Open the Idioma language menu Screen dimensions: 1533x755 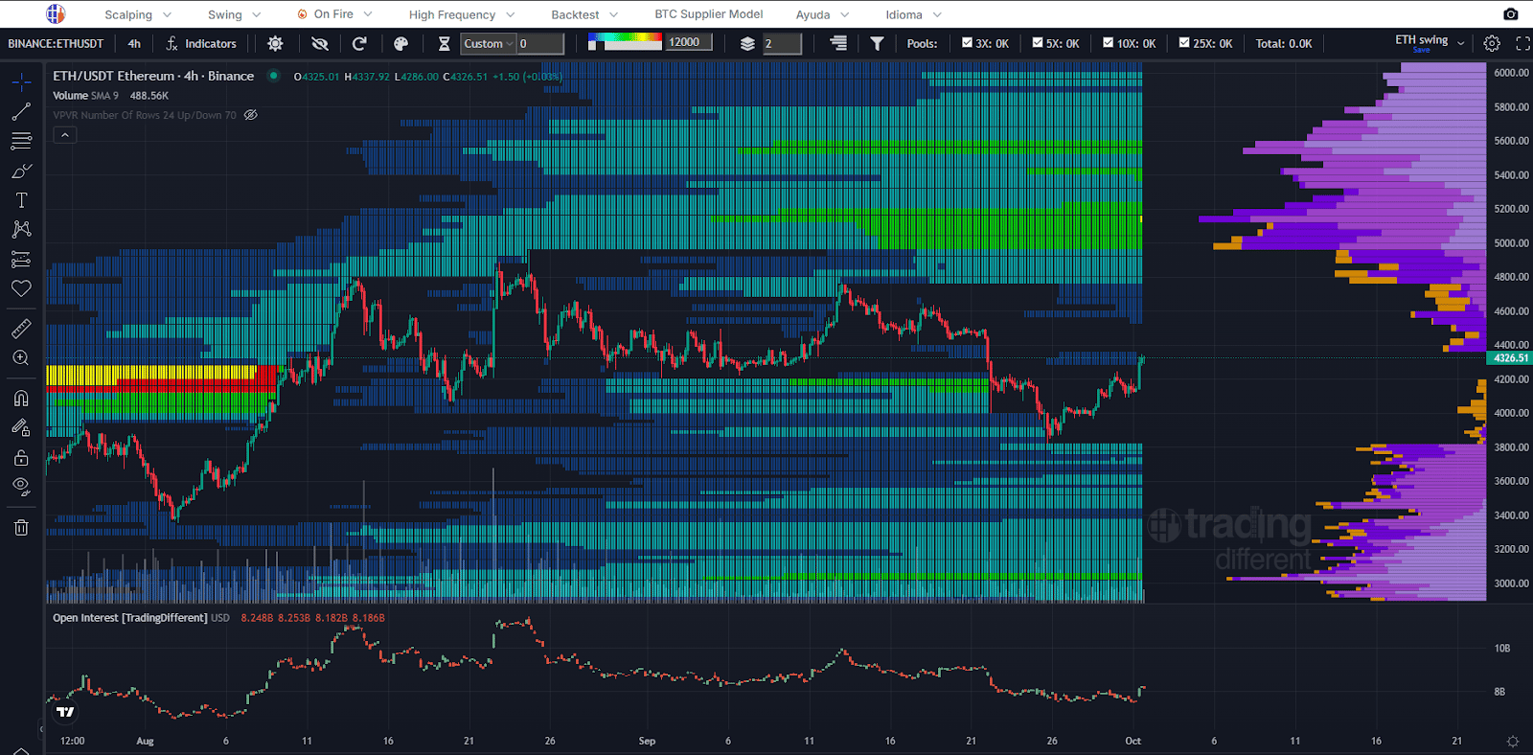point(913,14)
